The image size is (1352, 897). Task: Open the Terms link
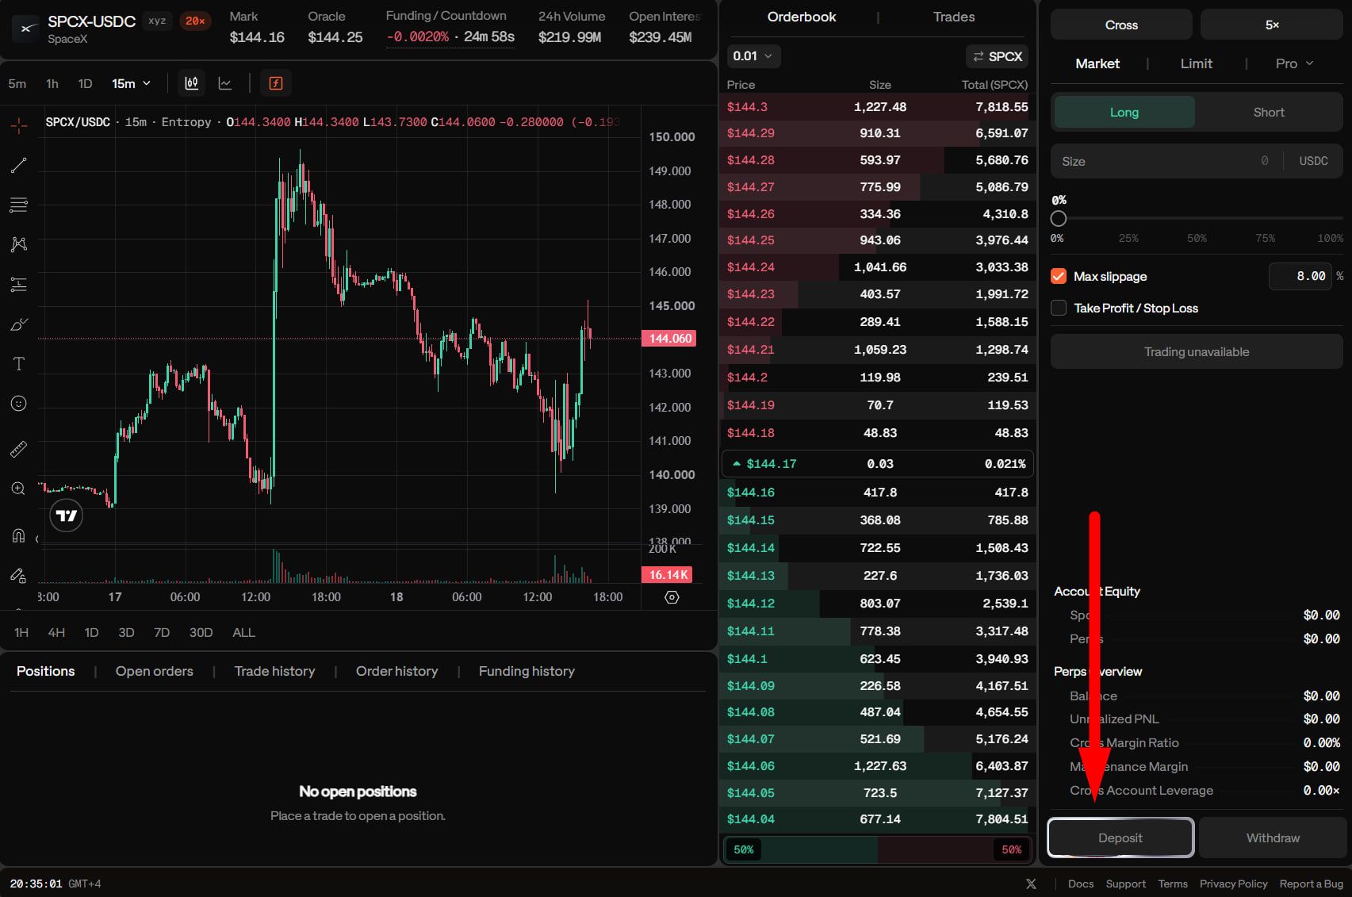[1173, 884]
